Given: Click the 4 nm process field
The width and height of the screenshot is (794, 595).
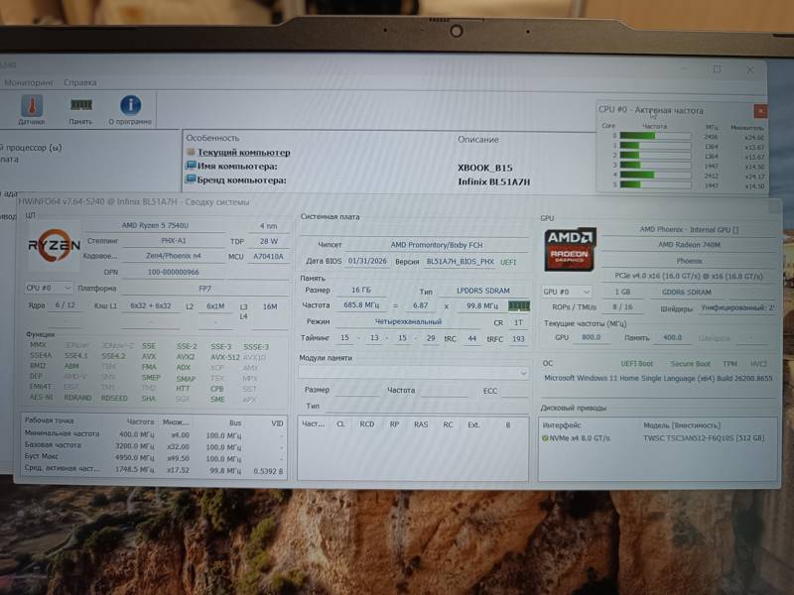Looking at the screenshot, I should (268, 226).
